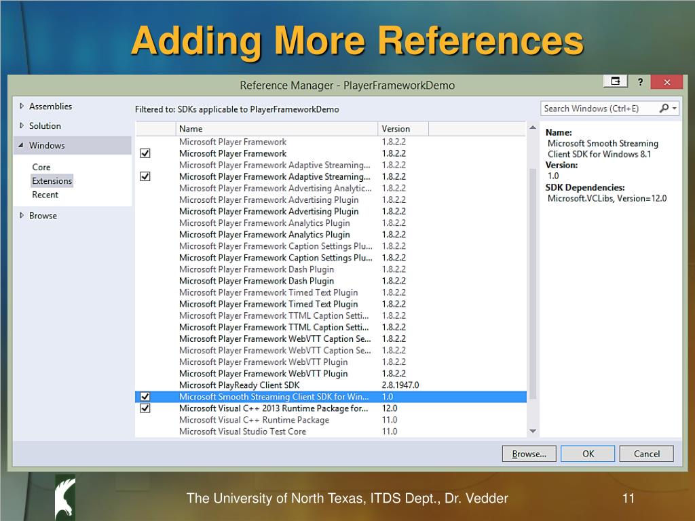Open the Recent subcategory
The image size is (695, 521).
(45, 195)
